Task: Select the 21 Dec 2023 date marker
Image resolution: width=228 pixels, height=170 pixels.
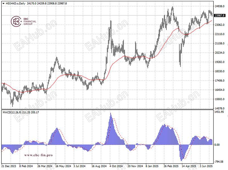Action: 9,166
